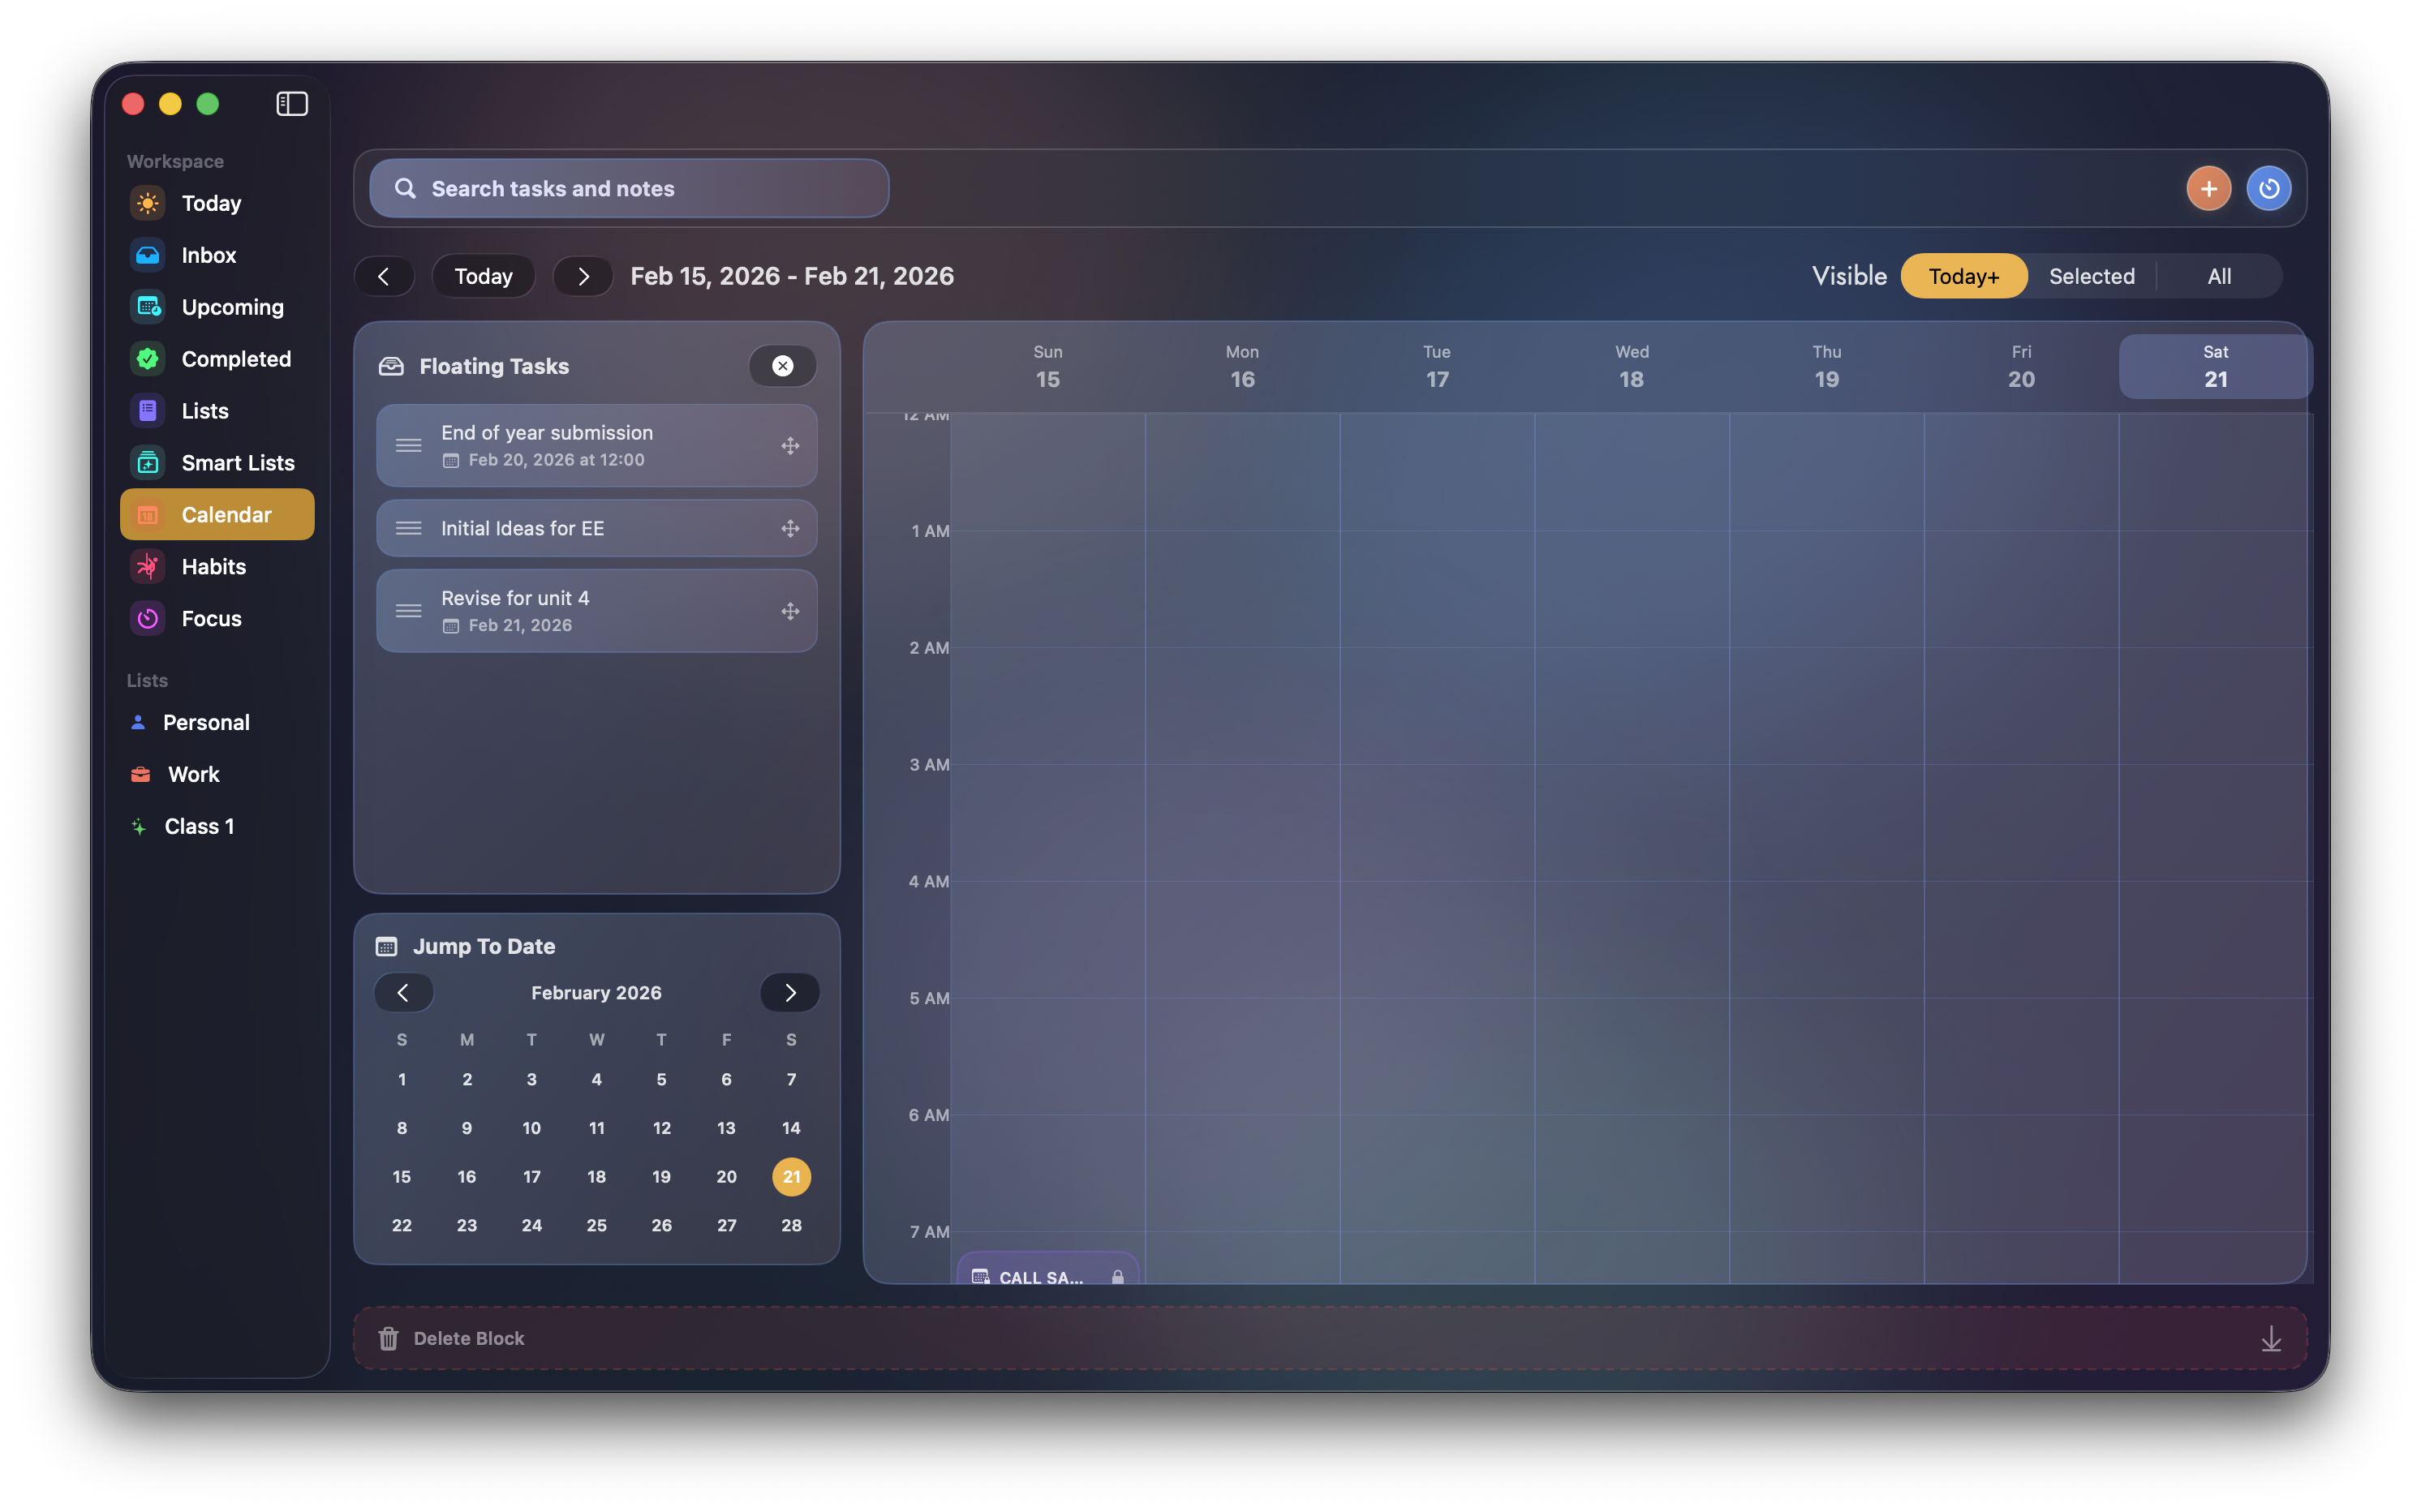Jump to February 5 in mini calendar

[x=661, y=1079]
